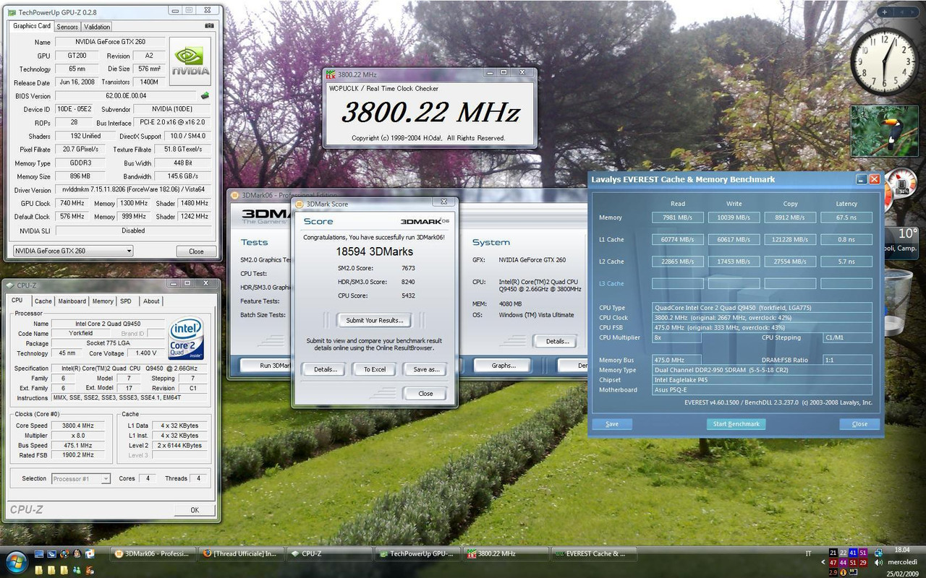
Task: Click the third folder icon in quick launch
Action: click(64, 571)
